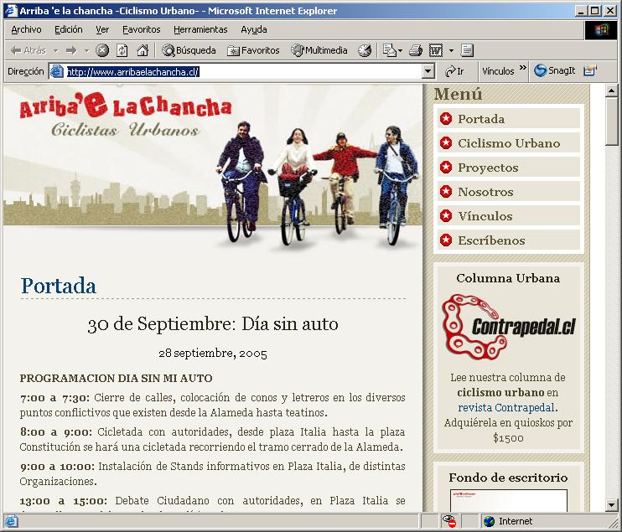Click inside the address URL field

point(243,72)
